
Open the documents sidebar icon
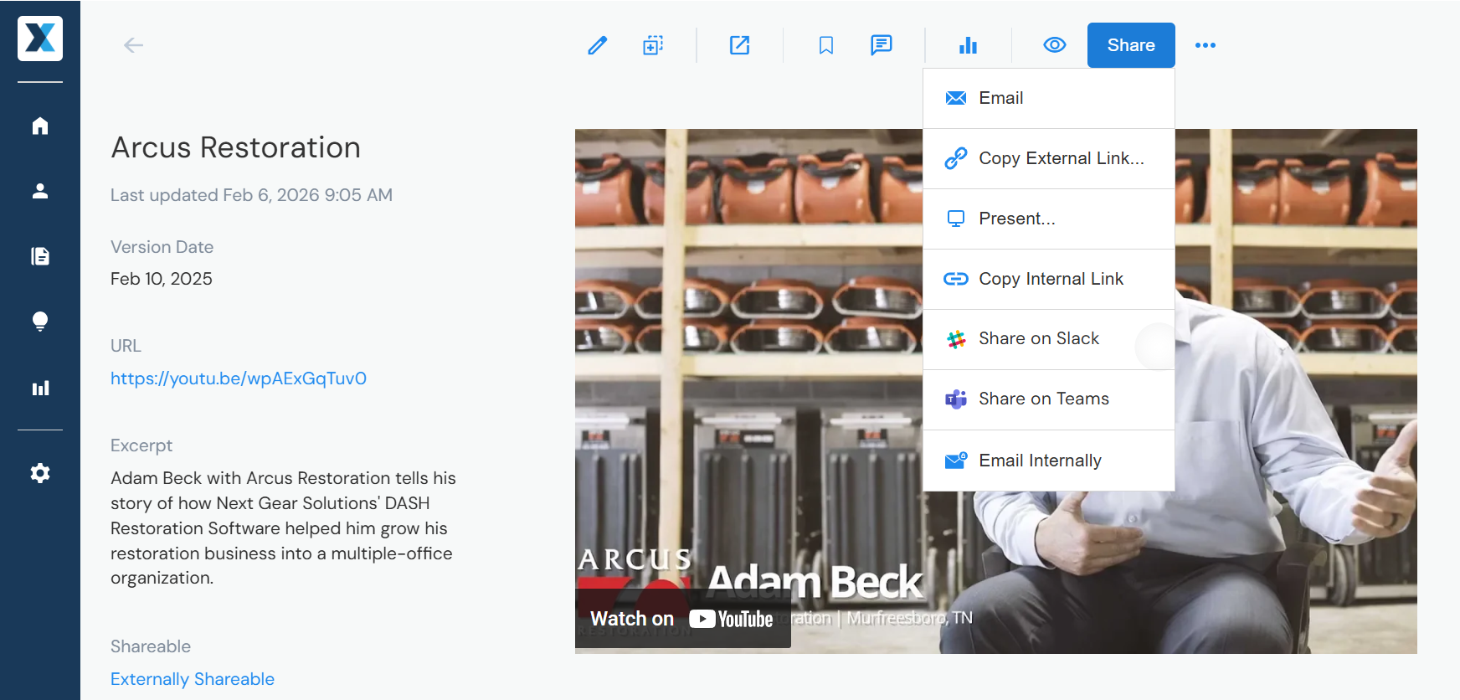(40, 256)
